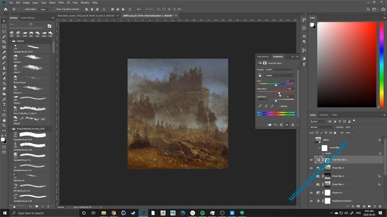This screenshot has width=387, height=217.
Task: Click the Saturation slider handle
Action: pyautogui.click(x=279, y=93)
